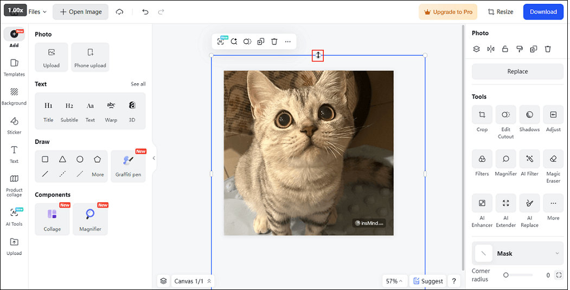
Task: Add a Magnifier component
Action: [90, 219]
